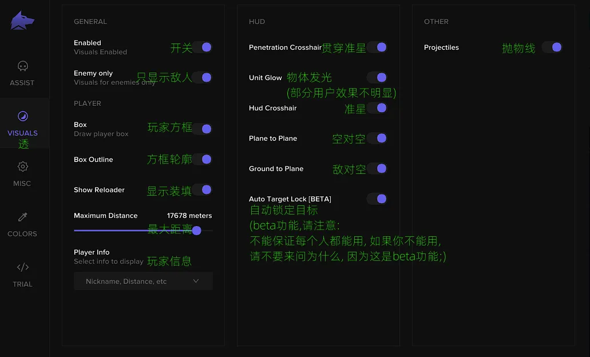Screen dimensions: 590x357
Task: Click the 'Ground to Plane' label
Action: [276, 169]
